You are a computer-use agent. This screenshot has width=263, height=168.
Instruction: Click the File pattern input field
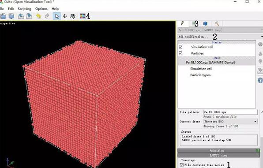click(x=230, y=112)
